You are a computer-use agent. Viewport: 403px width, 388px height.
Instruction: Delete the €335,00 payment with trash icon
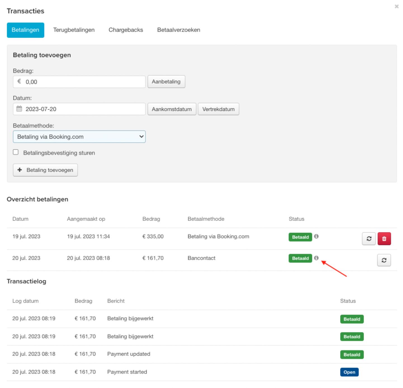pos(384,239)
